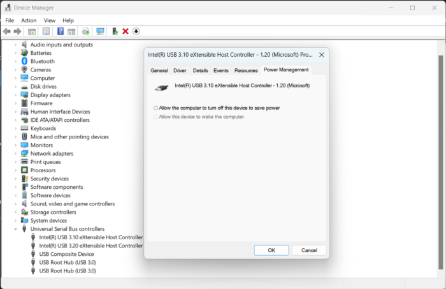Select Intel USB 3.20 eXtensible Host Controller
The width and height of the screenshot is (446, 289).
coord(90,246)
